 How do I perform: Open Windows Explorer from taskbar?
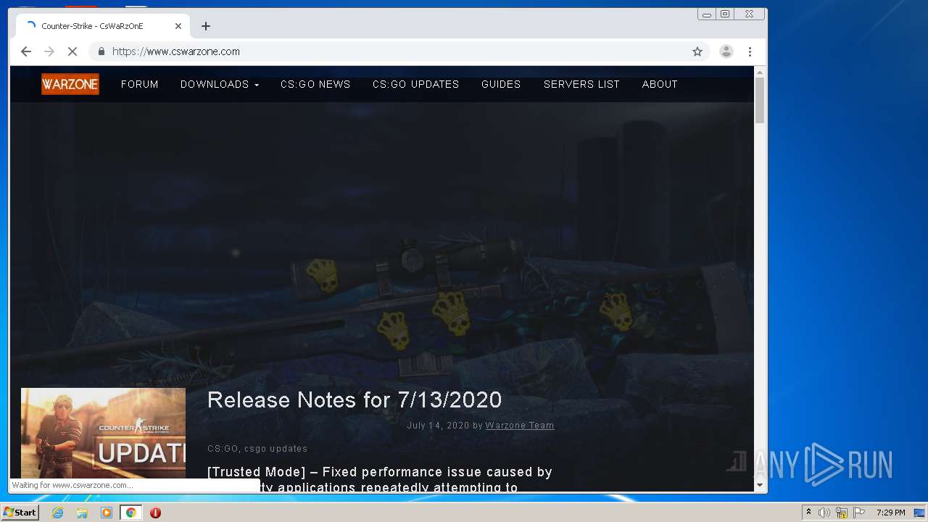coord(82,513)
